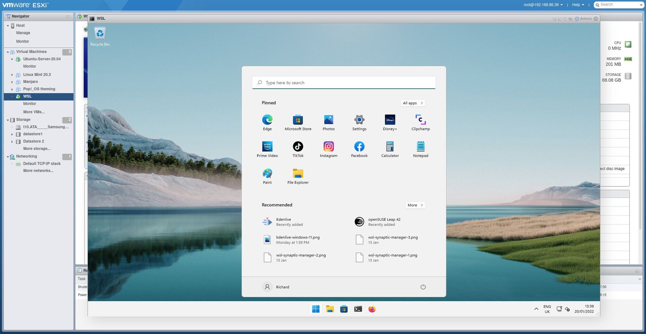646x334 pixels.
Task: Expand the Linux Mint 20.3 VM entry
Action: (12, 75)
